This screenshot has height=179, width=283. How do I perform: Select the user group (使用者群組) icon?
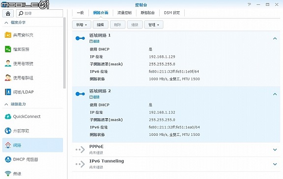[x=8, y=78]
